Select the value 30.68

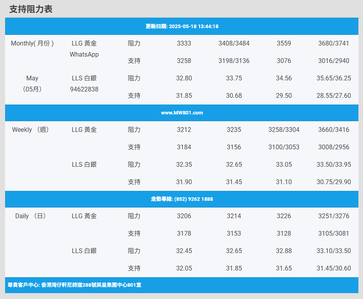(234, 96)
